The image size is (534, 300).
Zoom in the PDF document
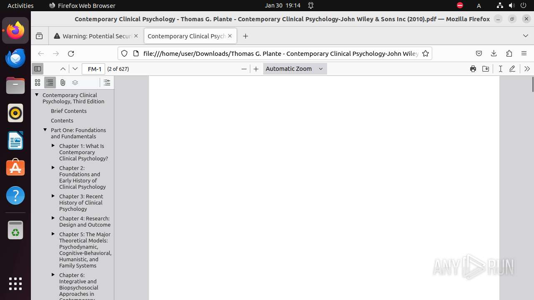[256, 69]
